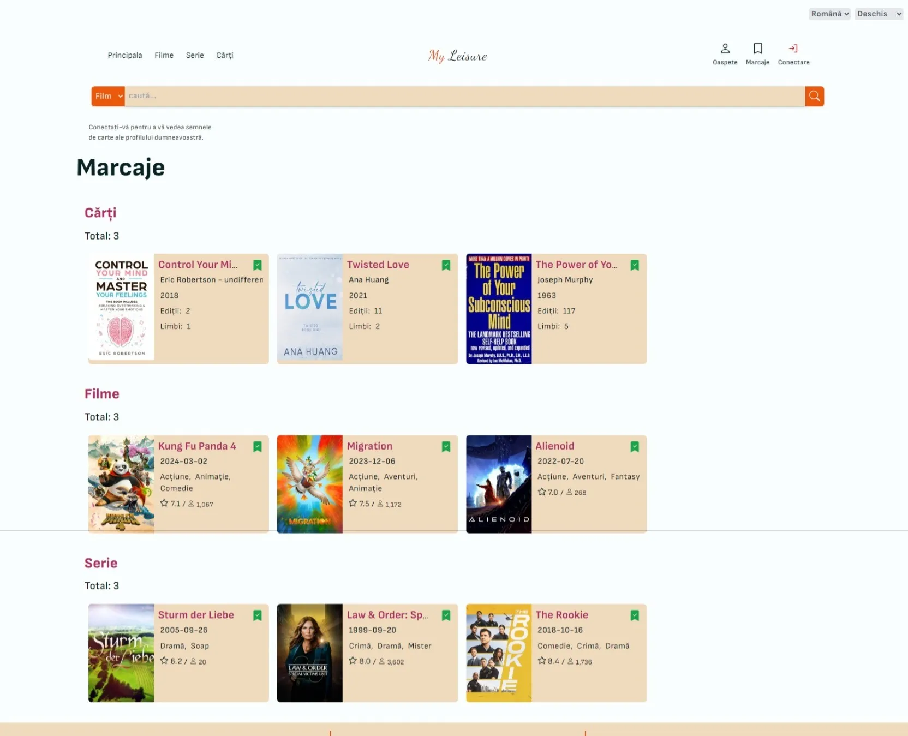This screenshot has height=736, width=908.
Task: Click the star rating 7.1 on Kung Fu Panda
Action: (170, 504)
